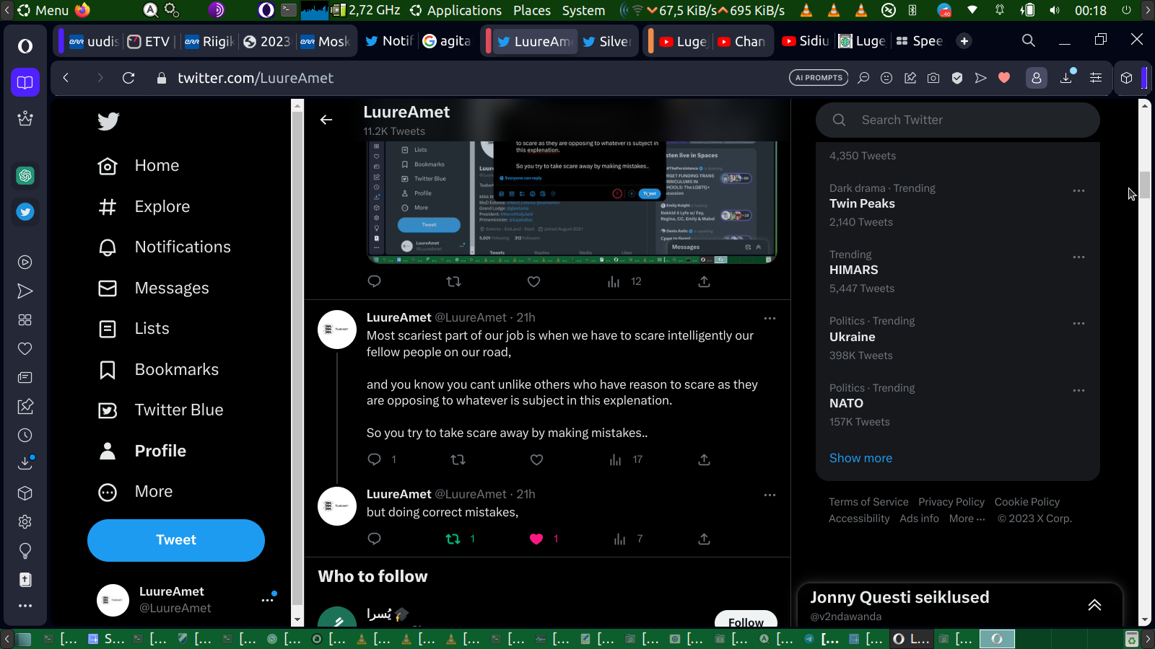Open downloads from the address bar toolbar
Screen dimensions: 1155x649
[x=1066, y=78]
